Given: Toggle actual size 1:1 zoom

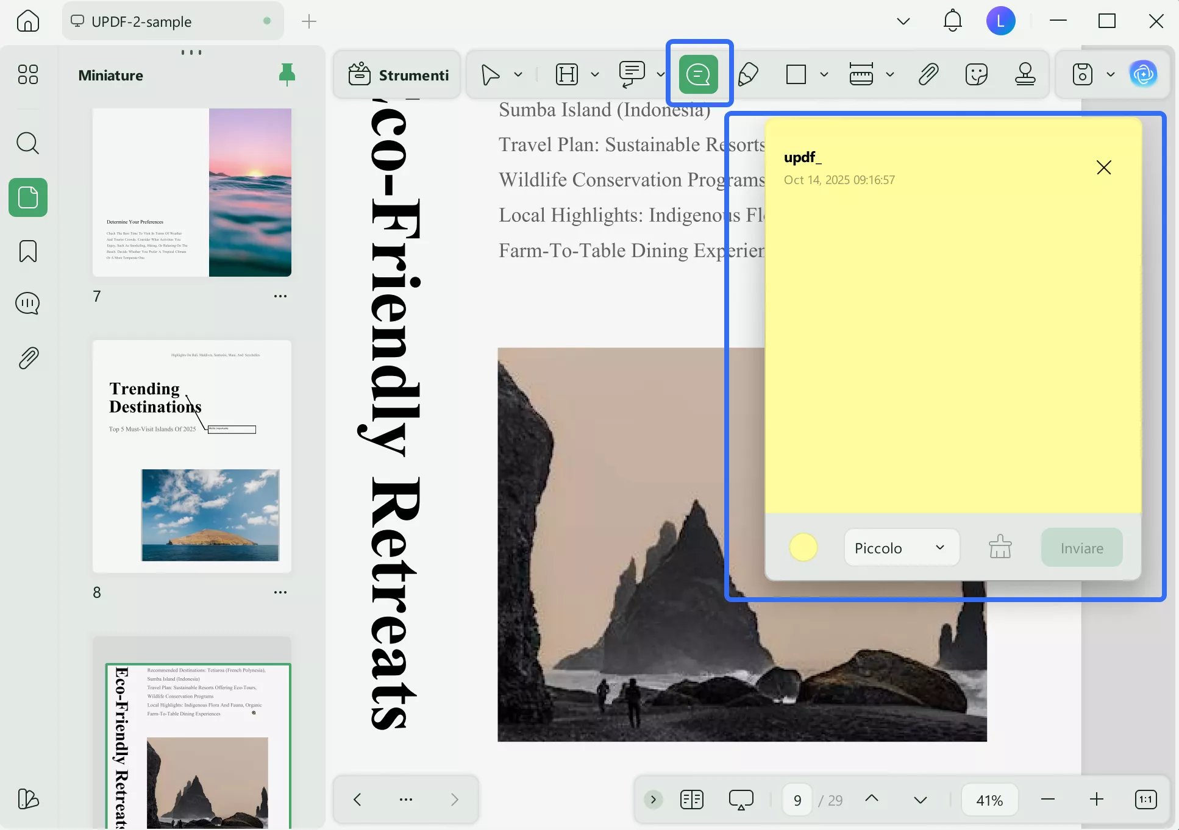Looking at the screenshot, I should point(1145,800).
